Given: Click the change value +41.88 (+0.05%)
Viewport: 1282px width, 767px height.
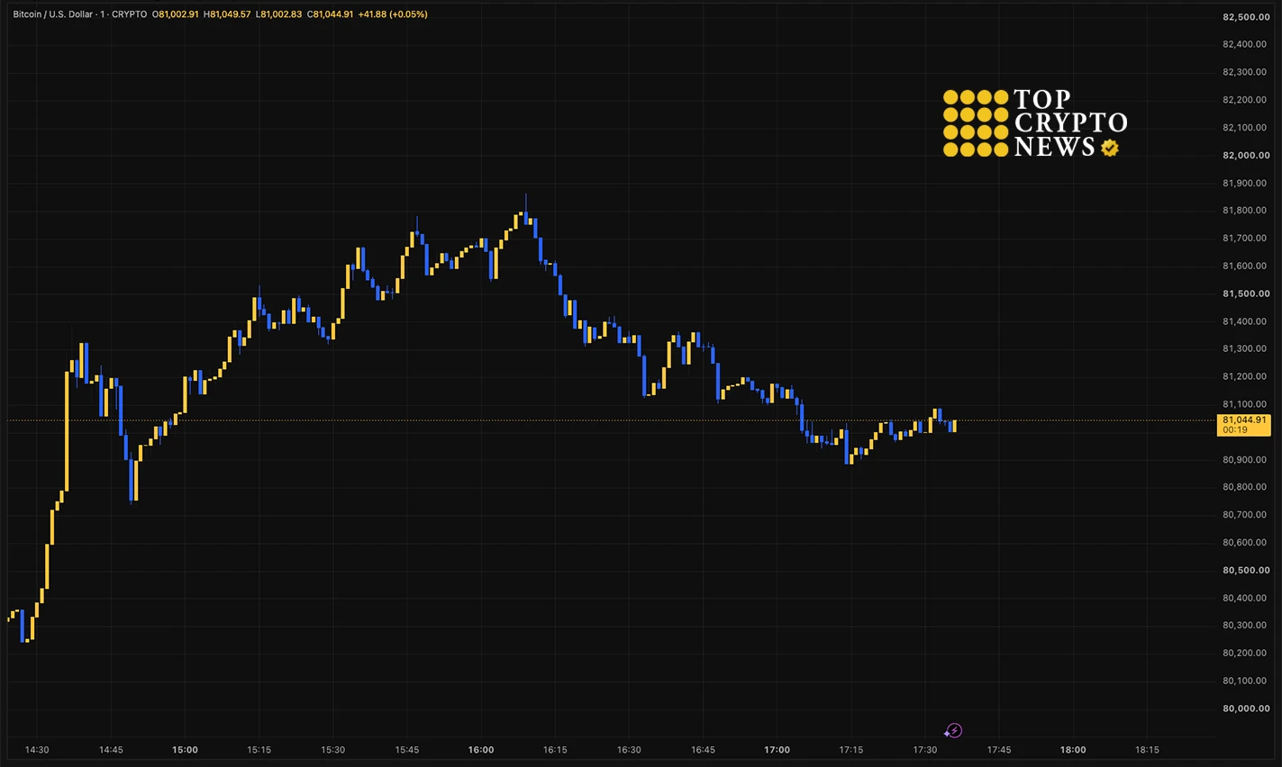Looking at the screenshot, I should 392,14.
